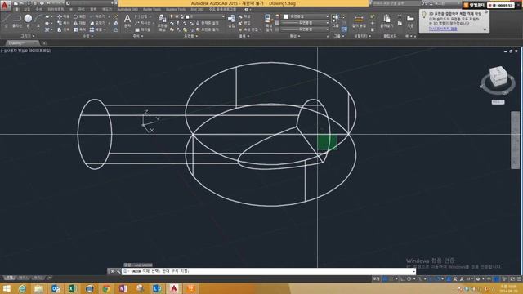
Task: Toggle ortho mode in the status bar
Action: [403, 279]
